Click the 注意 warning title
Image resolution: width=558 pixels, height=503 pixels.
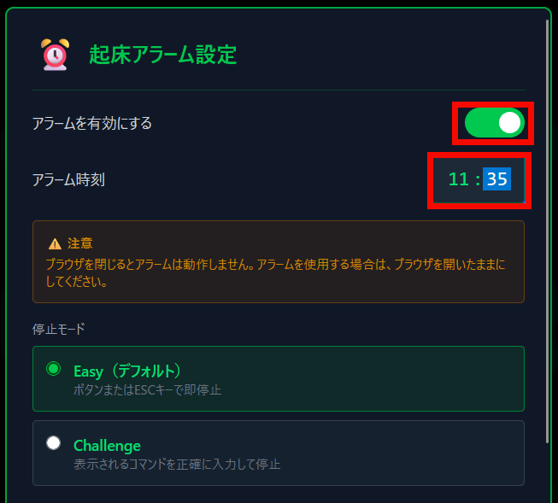(80, 243)
